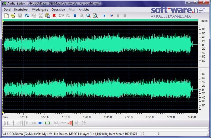Apply the fade-in waveform effect
The height and width of the screenshot is (138, 211).
pyautogui.click(x=20, y=123)
